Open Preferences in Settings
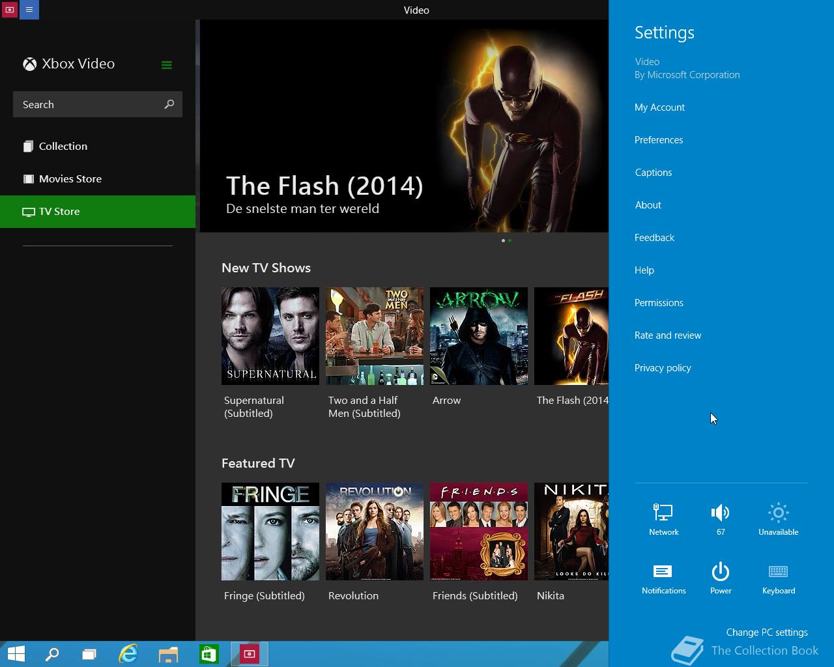This screenshot has width=834, height=667. pos(659,140)
